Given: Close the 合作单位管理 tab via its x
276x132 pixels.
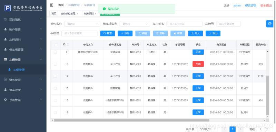Looking at the screenshot, I should [77, 14].
